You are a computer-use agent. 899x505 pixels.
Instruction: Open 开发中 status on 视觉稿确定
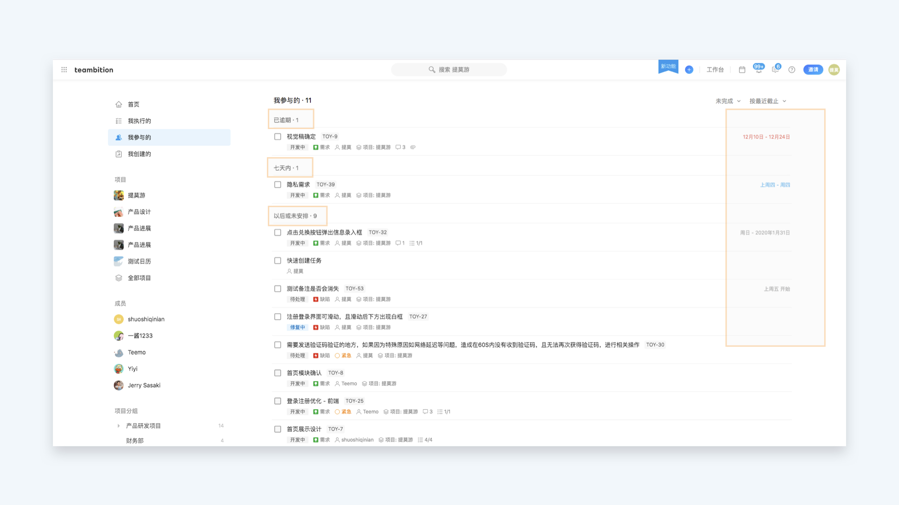[x=297, y=147]
